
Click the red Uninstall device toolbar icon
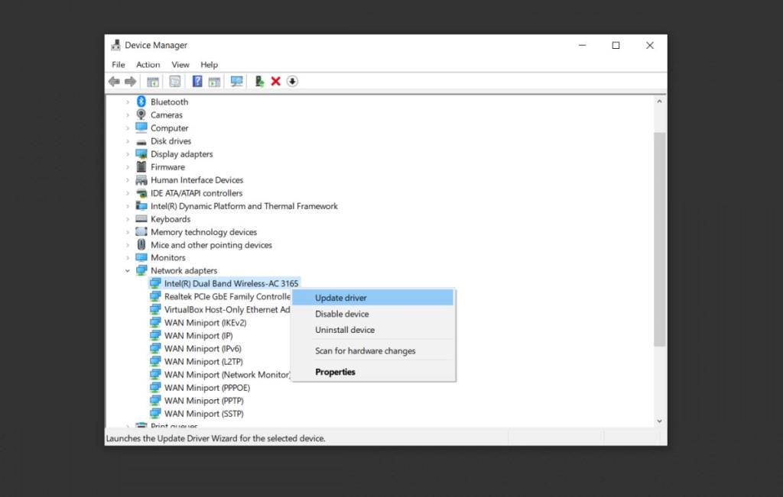pos(276,81)
